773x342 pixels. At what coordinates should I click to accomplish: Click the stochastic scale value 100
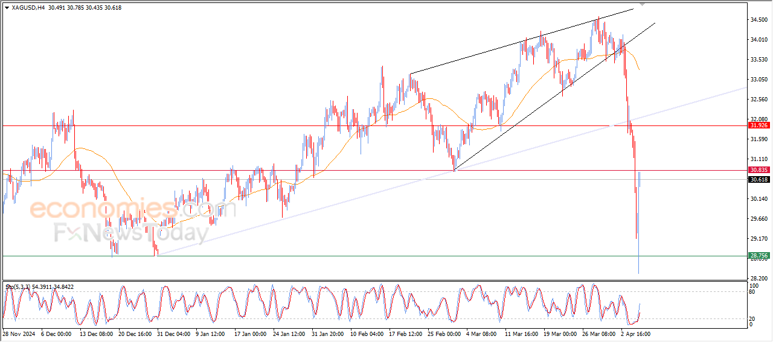[x=755, y=285]
